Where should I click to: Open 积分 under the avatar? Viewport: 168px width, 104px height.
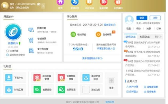point(138,29)
